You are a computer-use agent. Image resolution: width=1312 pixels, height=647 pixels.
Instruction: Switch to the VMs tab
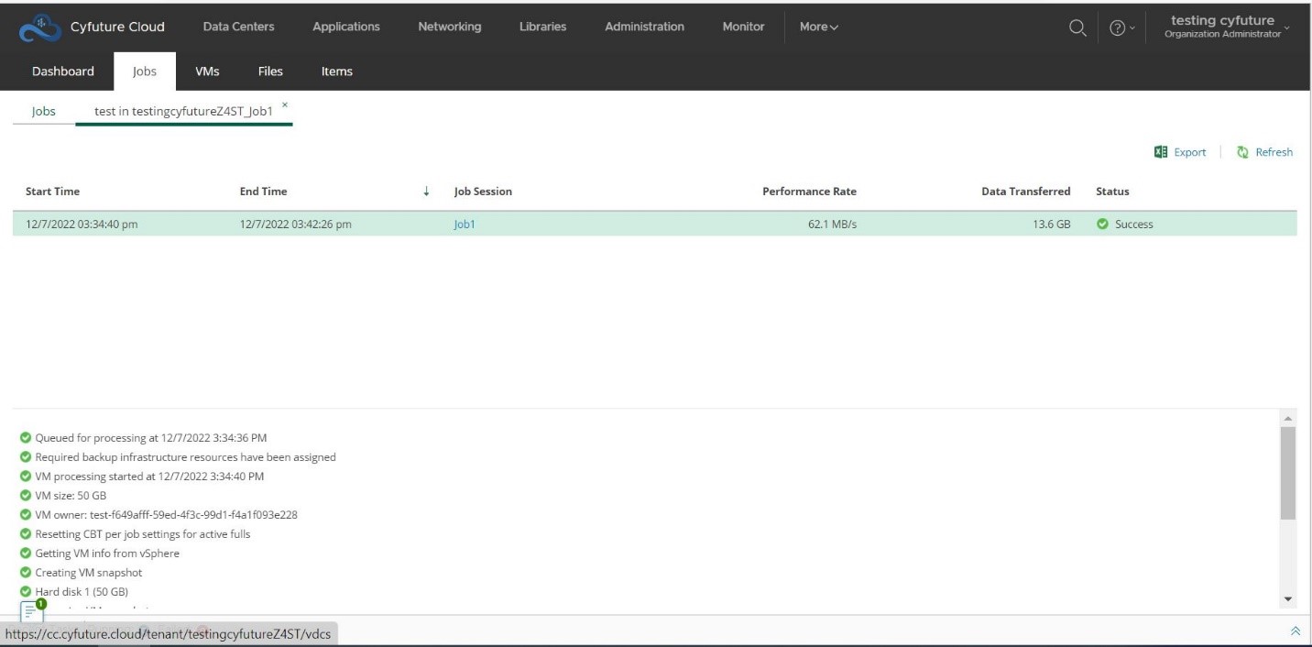pyautogui.click(x=207, y=71)
